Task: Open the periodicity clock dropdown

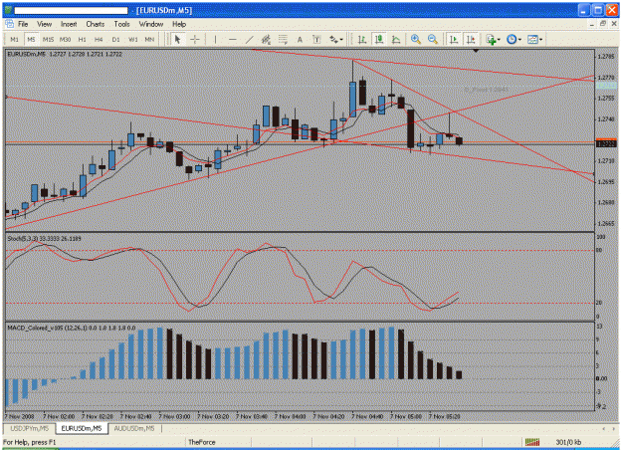Action: click(514, 39)
